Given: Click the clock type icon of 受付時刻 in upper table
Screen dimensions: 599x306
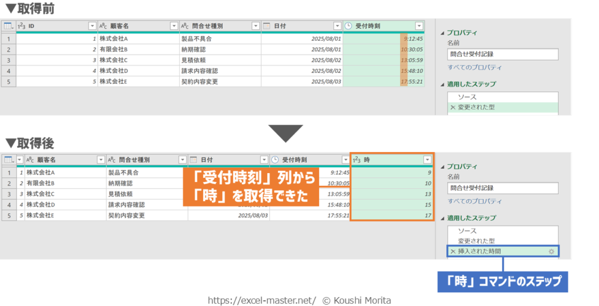Looking at the screenshot, I should 349,26.
